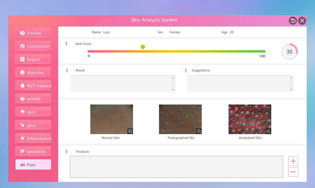Click magnifier icon on Analysed Skin image

pyautogui.click(x=269, y=131)
